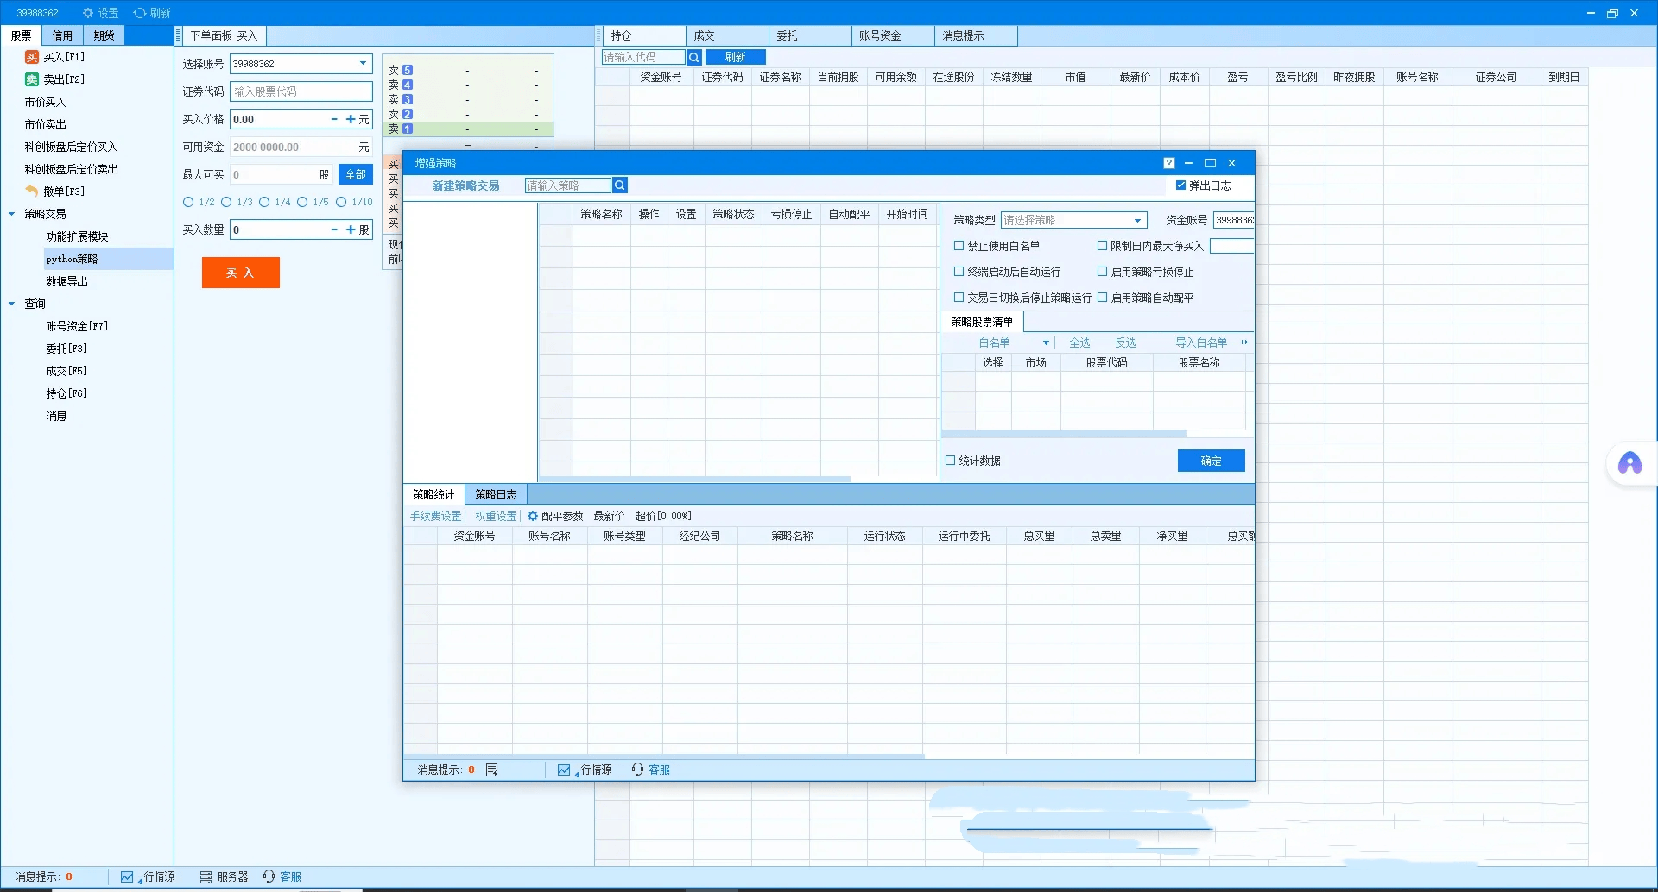Select the 1/2 position radio button
The image size is (1658, 892).
(188, 202)
